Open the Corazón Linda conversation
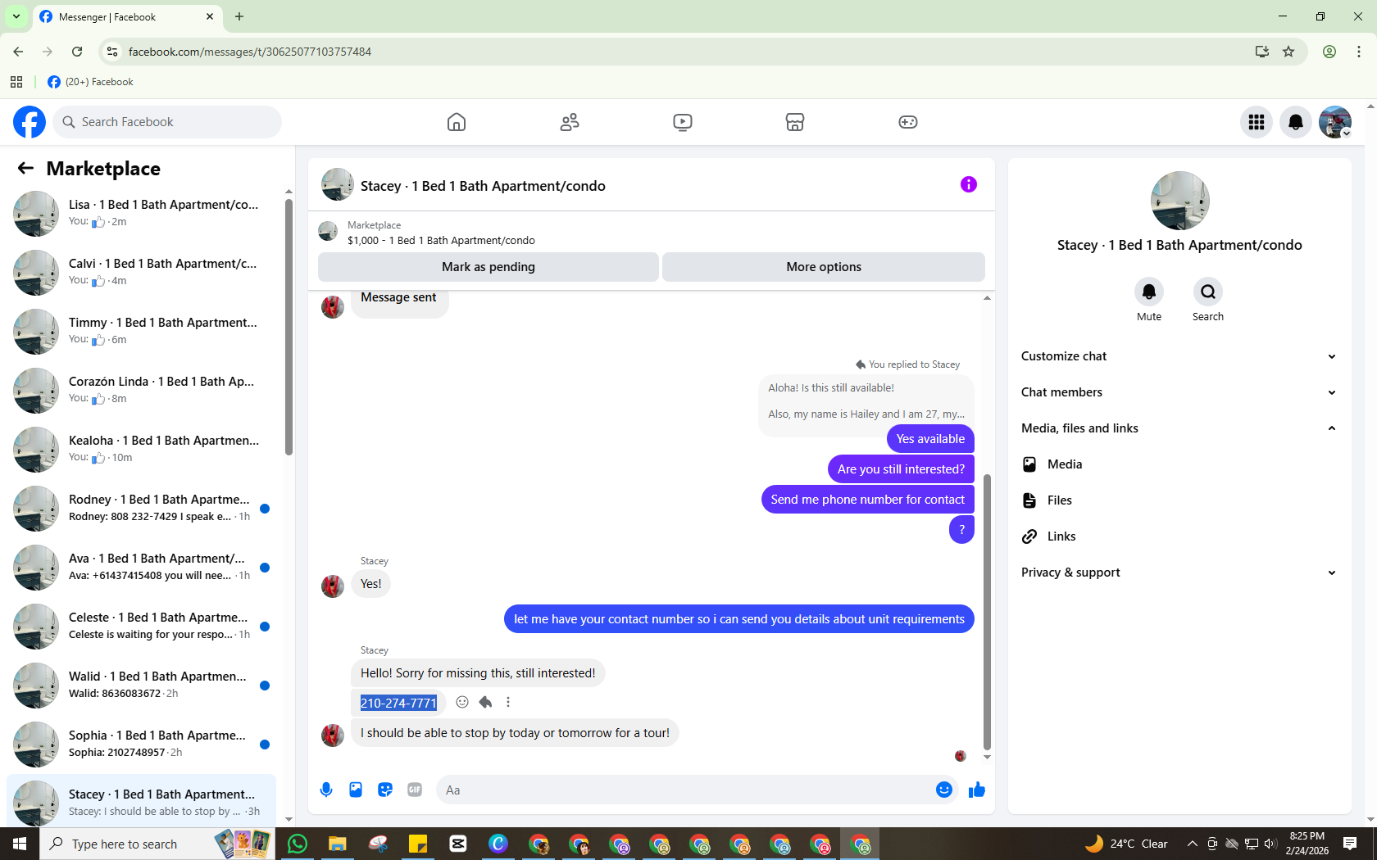 click(x=142, y=390)
